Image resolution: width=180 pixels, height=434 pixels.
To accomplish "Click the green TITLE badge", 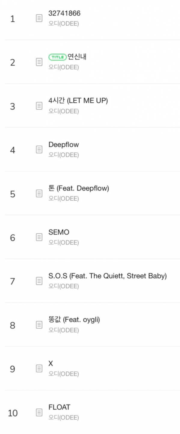I will coord(57,57).
